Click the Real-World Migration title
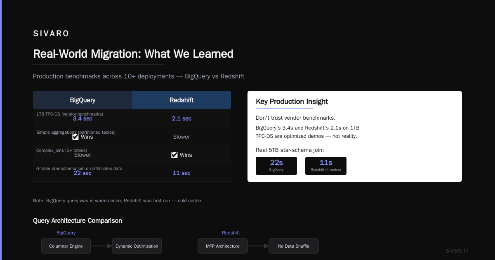The width and height of the screenshot is (495, 260). coord(133,54)
